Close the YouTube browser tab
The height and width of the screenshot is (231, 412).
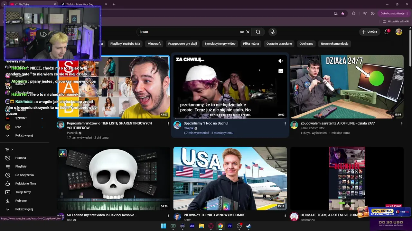[55, 4]
